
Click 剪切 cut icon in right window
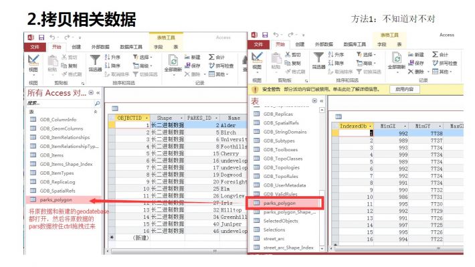point(292,55)
